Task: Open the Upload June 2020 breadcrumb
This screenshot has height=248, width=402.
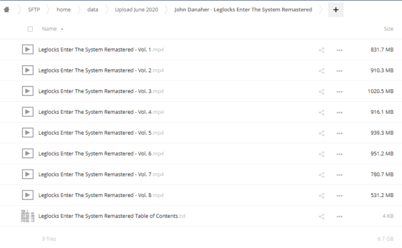Action: [x=137, y=10]
